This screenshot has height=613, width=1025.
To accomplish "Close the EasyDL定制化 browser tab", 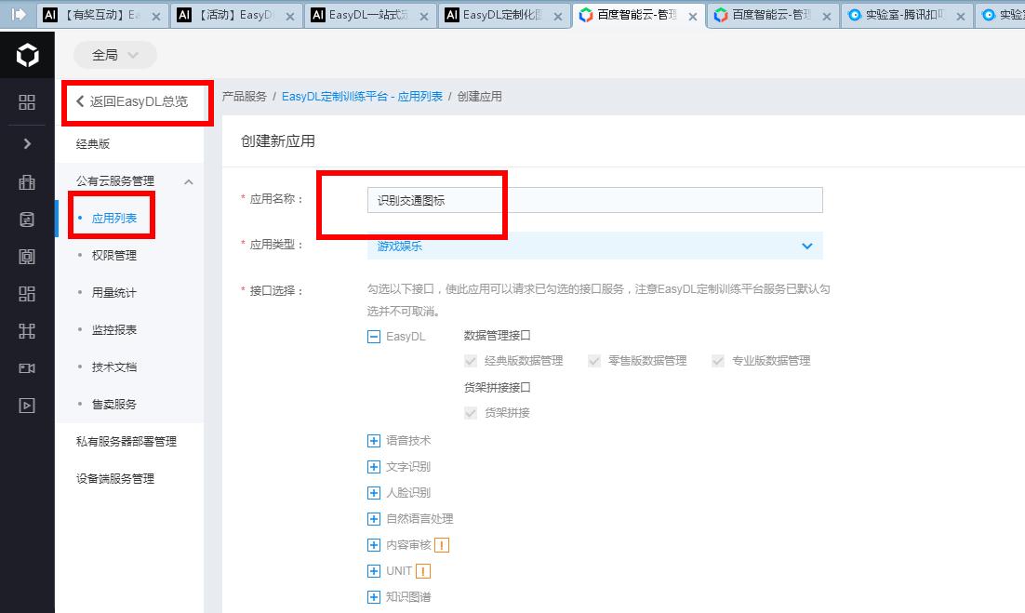I will pyautogui.click(x=558, y=17).
